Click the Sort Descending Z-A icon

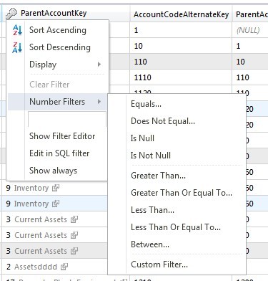[17, 47]
